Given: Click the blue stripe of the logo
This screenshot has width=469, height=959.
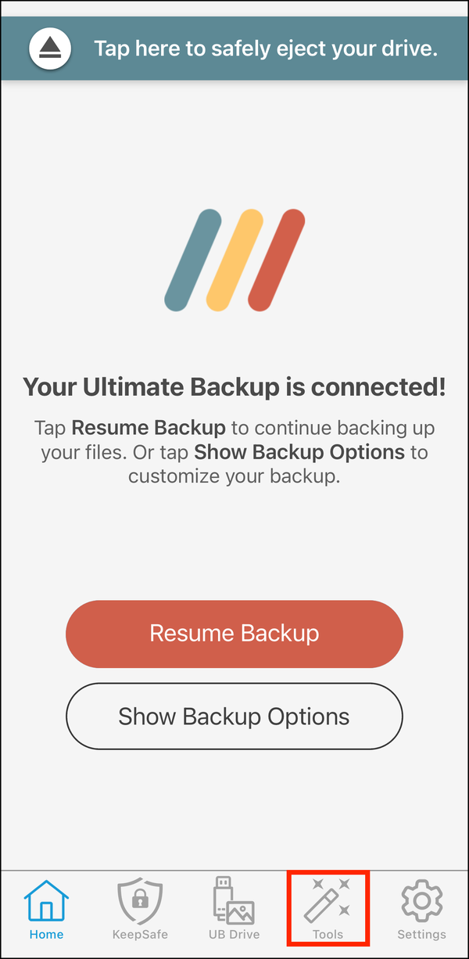Looking at the screenshot, I should (x=193, y=259).
